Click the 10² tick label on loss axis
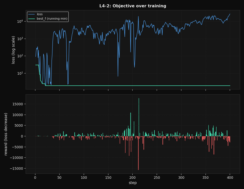 [x=20, y=56]
